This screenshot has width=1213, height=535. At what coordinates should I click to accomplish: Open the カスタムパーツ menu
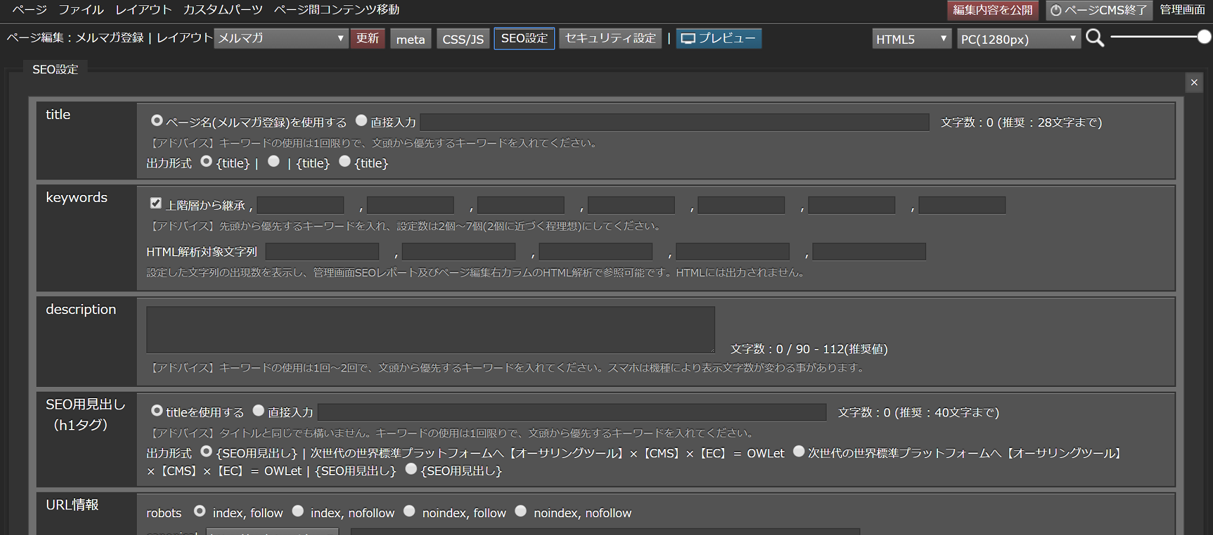coord(223,9)
